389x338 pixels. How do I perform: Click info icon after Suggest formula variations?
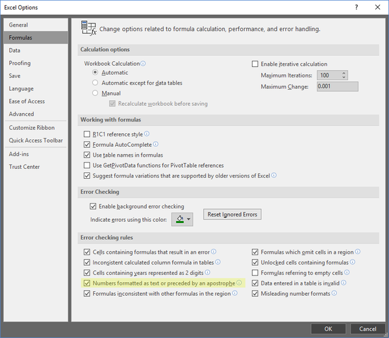(274, 175)
